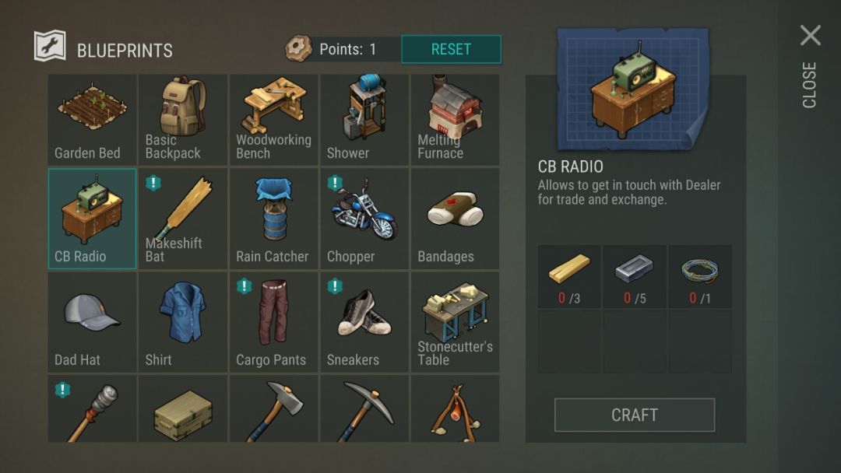Viewport: 841px width, 473px height.
Task: Click the CRAFT button
Action: click(635, 415)
